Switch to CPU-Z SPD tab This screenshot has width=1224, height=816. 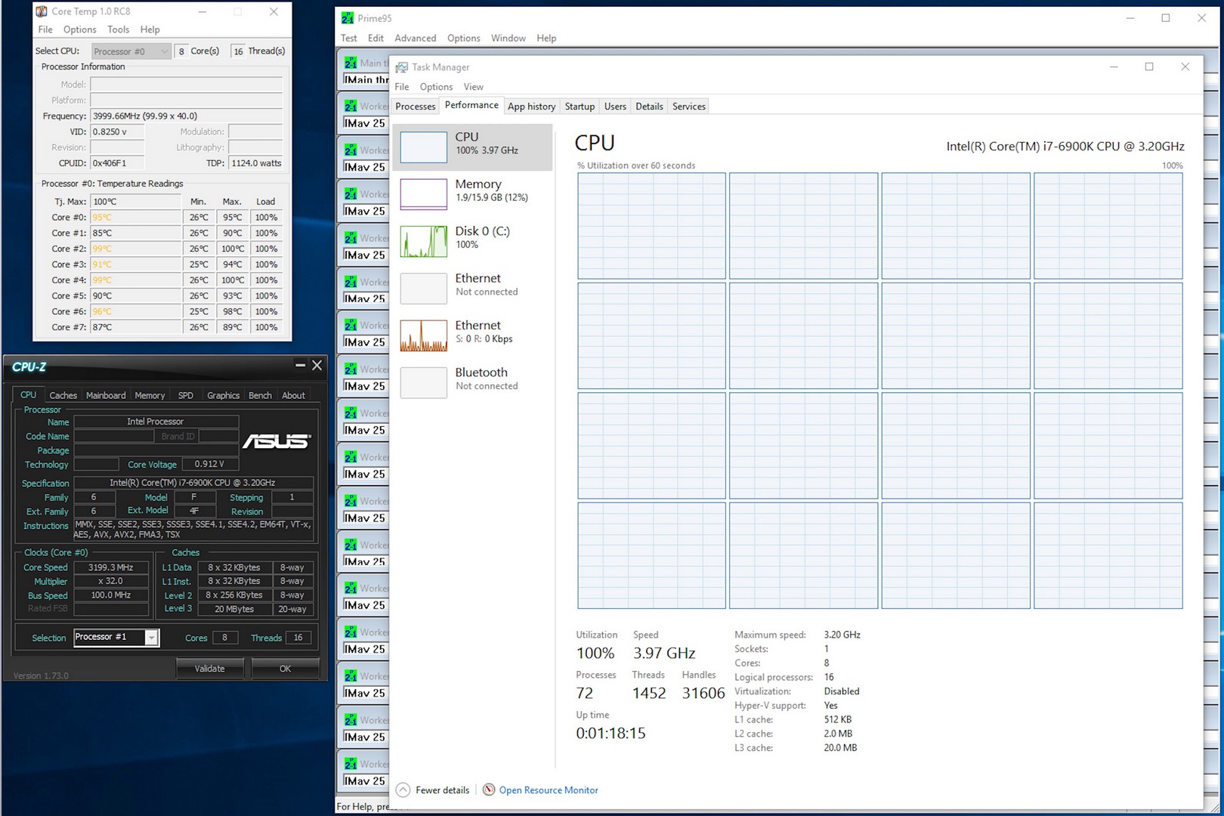coord(186,395)
